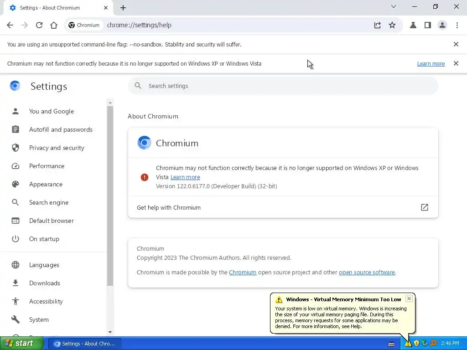
Task: Close the Settings - About Chromium tab
Action: click(106, 8)
